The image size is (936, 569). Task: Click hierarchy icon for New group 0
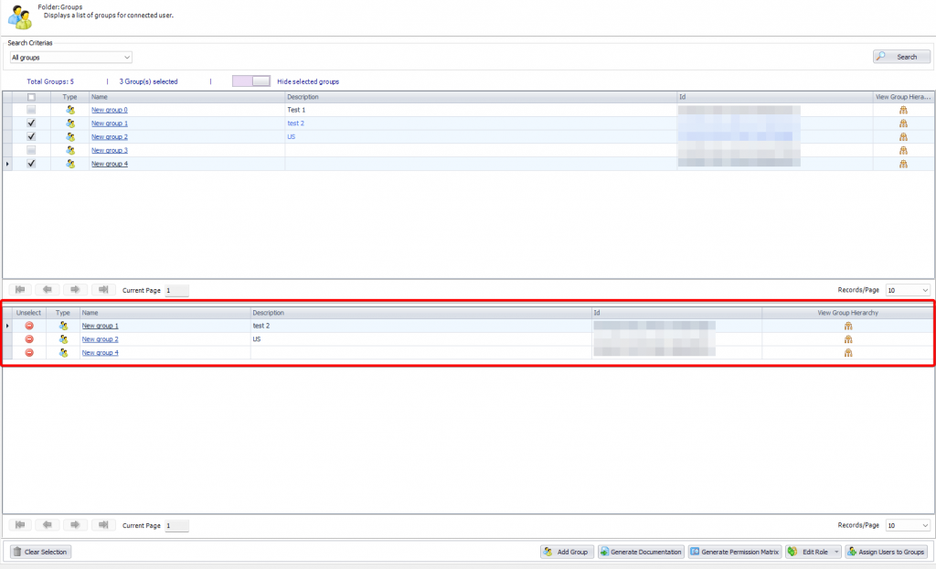(x=903, y=110)
